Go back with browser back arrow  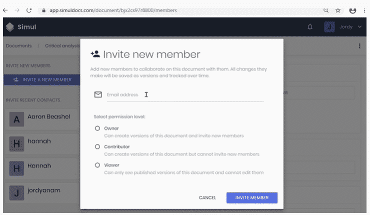pyautogui.click(x=5, y=10)
